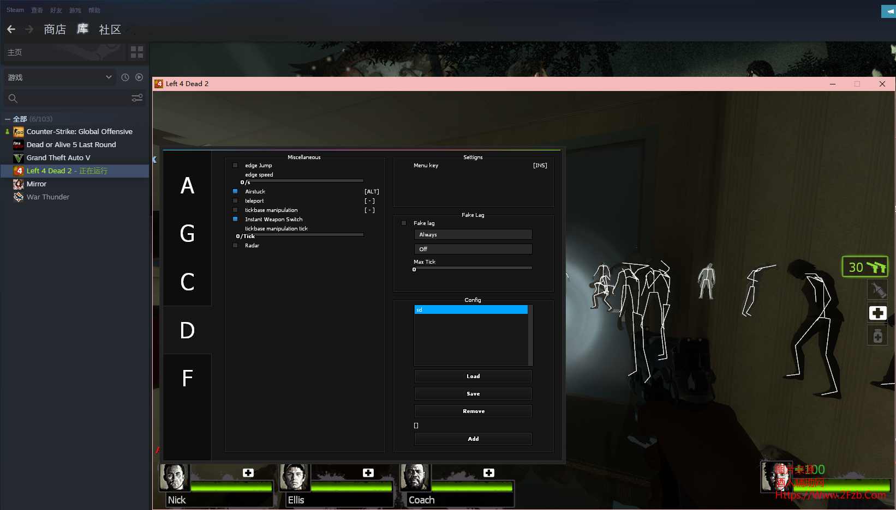Viewport: 896px width, 510px height.
Task: Disable the Airstuck checkbox
Action: click(235, 191)
